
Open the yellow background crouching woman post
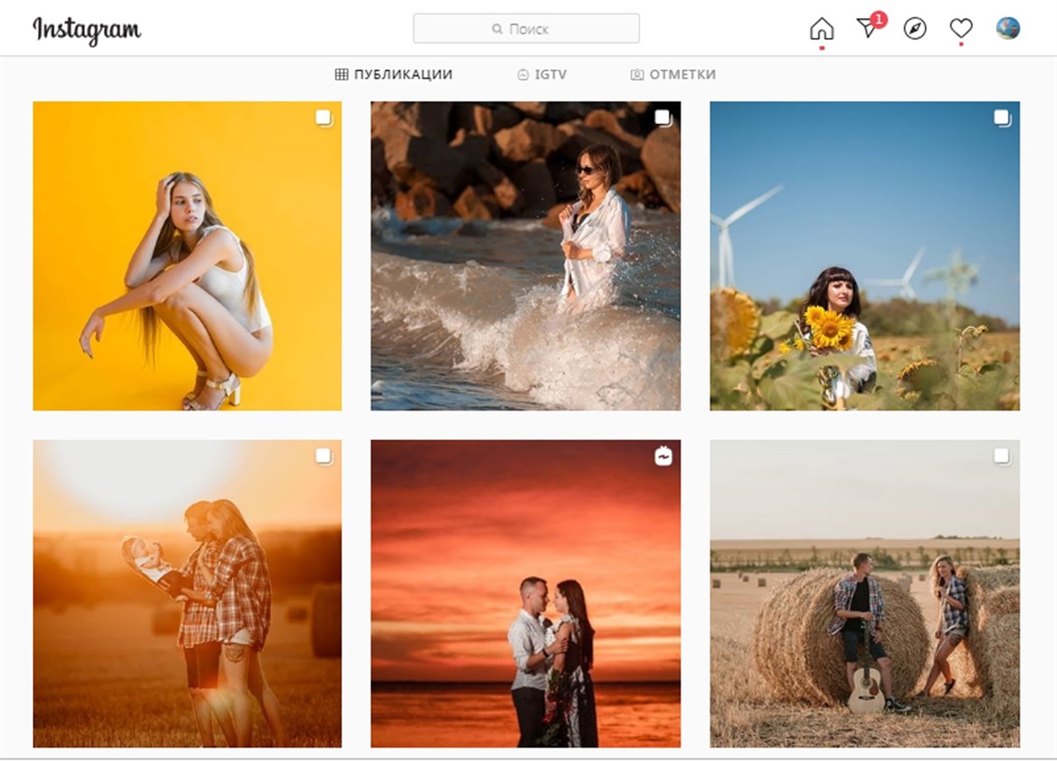(188, 256)
